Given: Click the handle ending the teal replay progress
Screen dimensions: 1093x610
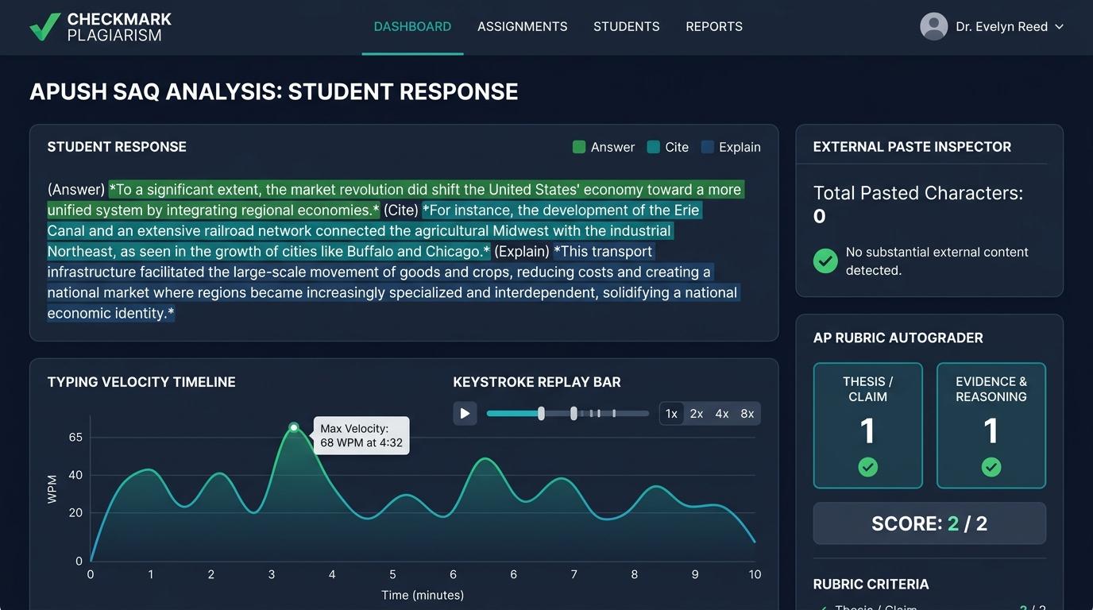Looking at the screenshot, I should click(x=541, y=413).
